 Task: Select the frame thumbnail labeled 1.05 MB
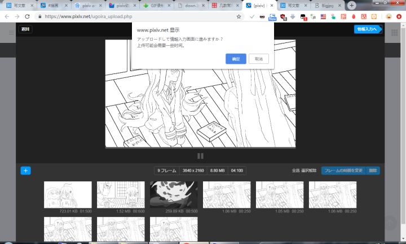pos(280,195)
